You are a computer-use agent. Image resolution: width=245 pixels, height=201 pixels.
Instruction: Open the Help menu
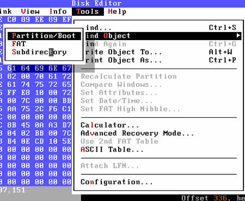pos(117,11)
